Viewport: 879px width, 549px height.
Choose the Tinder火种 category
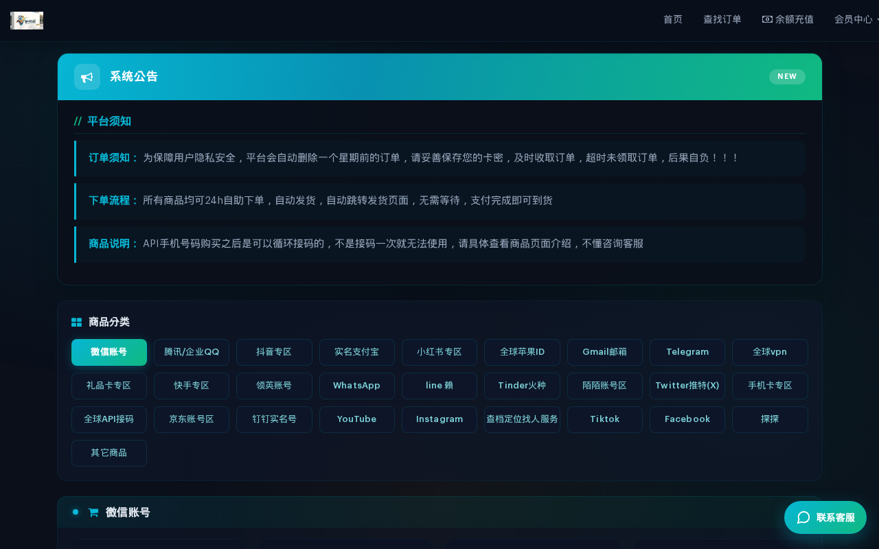coord(522,386)
